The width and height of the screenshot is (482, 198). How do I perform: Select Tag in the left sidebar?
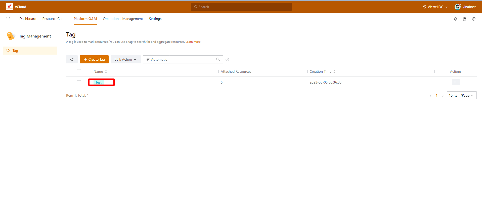point(15,51)
